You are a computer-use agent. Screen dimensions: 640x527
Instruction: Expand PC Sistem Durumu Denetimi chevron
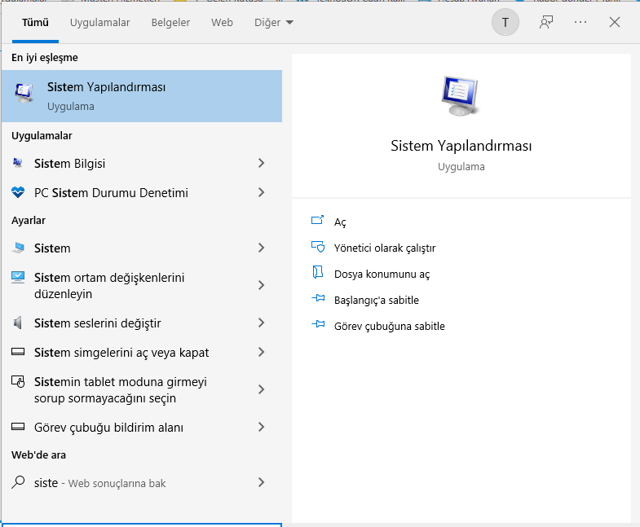coord(261,192)
